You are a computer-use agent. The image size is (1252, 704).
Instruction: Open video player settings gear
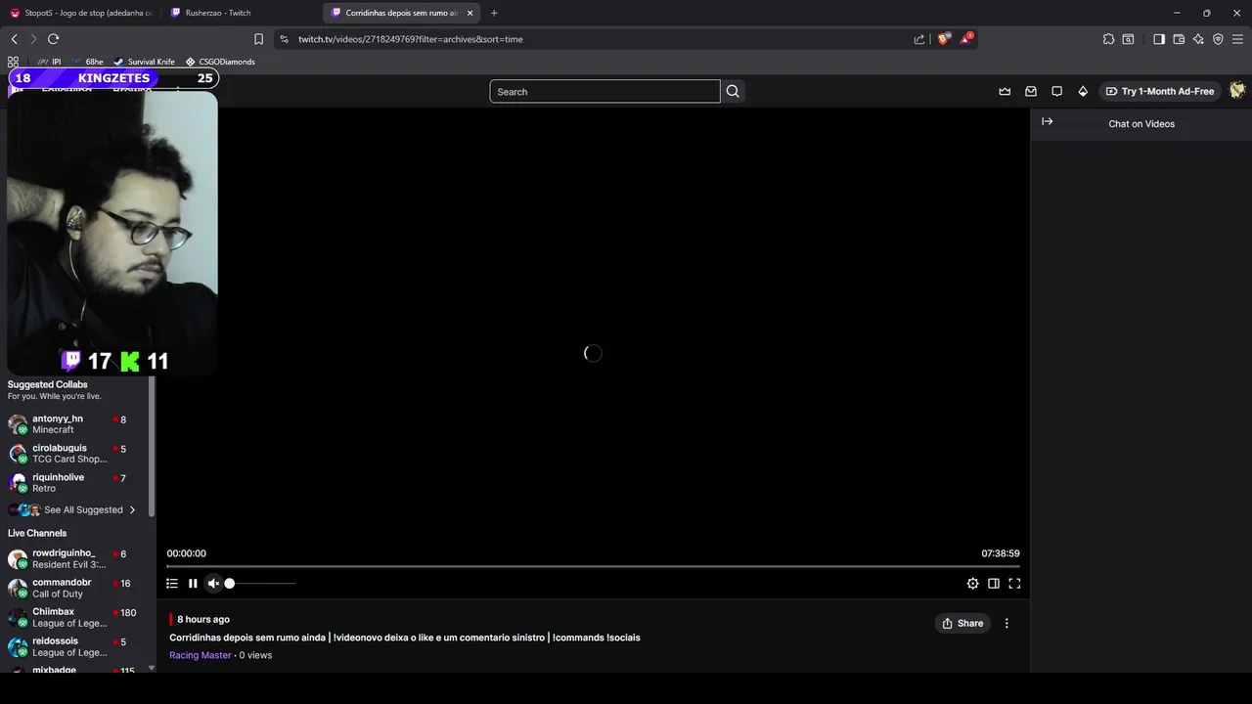pos(972,584)
